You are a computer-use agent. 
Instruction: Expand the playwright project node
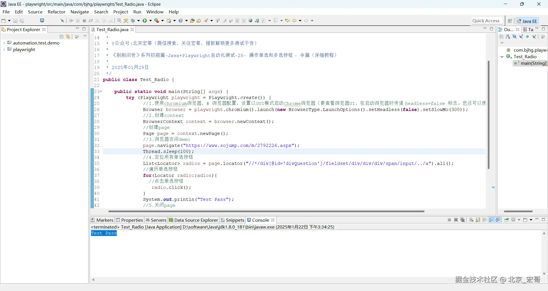(4, 50)
